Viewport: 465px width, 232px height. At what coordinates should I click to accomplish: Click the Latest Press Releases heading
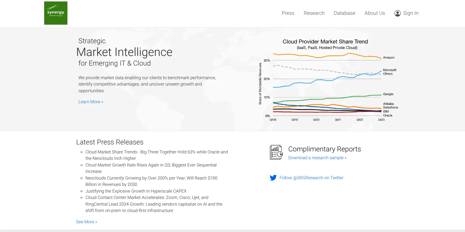[110, 142]
